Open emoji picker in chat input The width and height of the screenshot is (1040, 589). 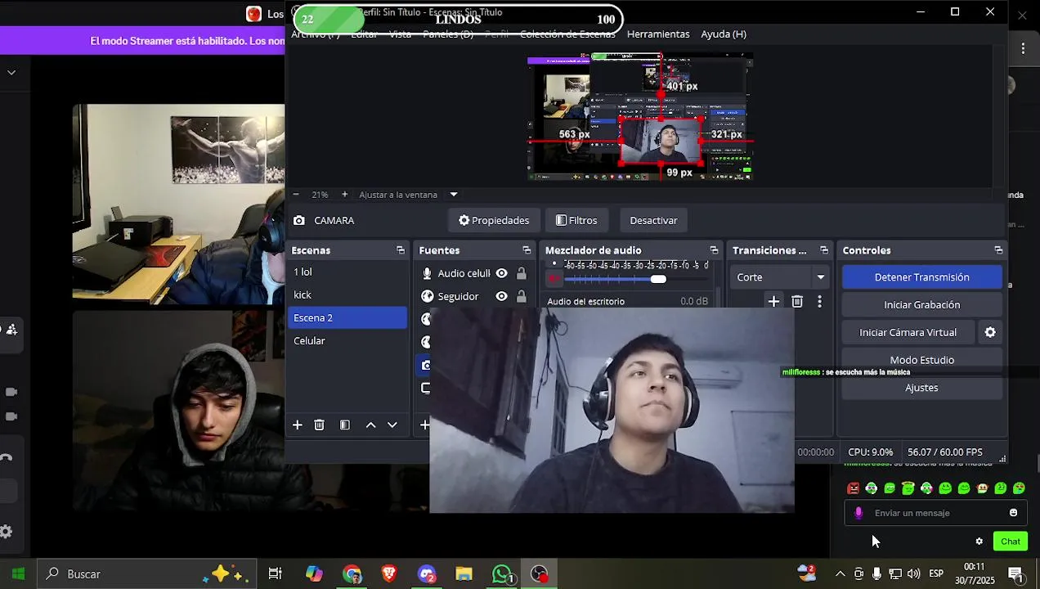pos(1013,513)
